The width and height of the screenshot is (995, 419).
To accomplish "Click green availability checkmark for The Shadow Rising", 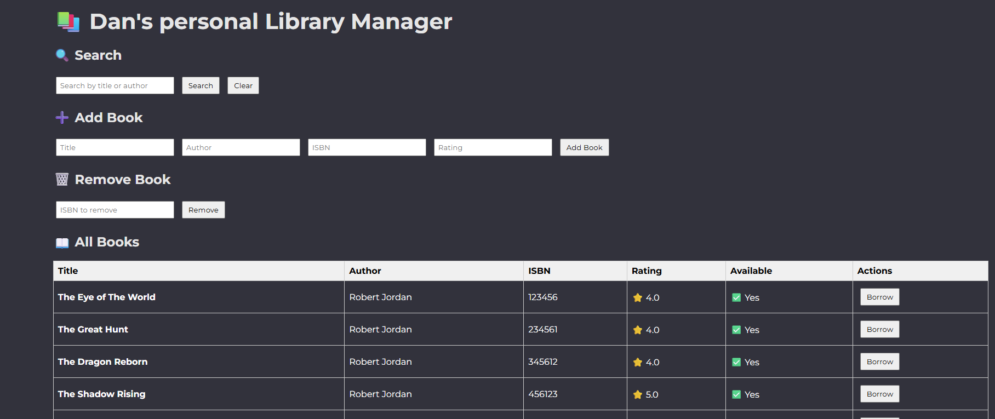I will 736,394.
